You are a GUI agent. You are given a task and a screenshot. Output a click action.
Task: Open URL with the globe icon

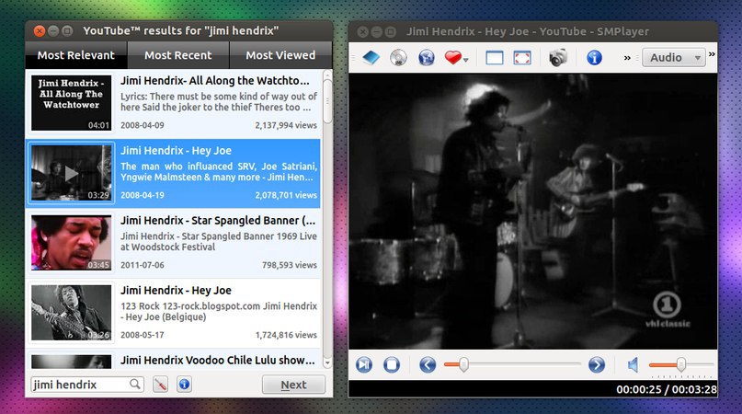pyautogui.click(x=427, y=58)
